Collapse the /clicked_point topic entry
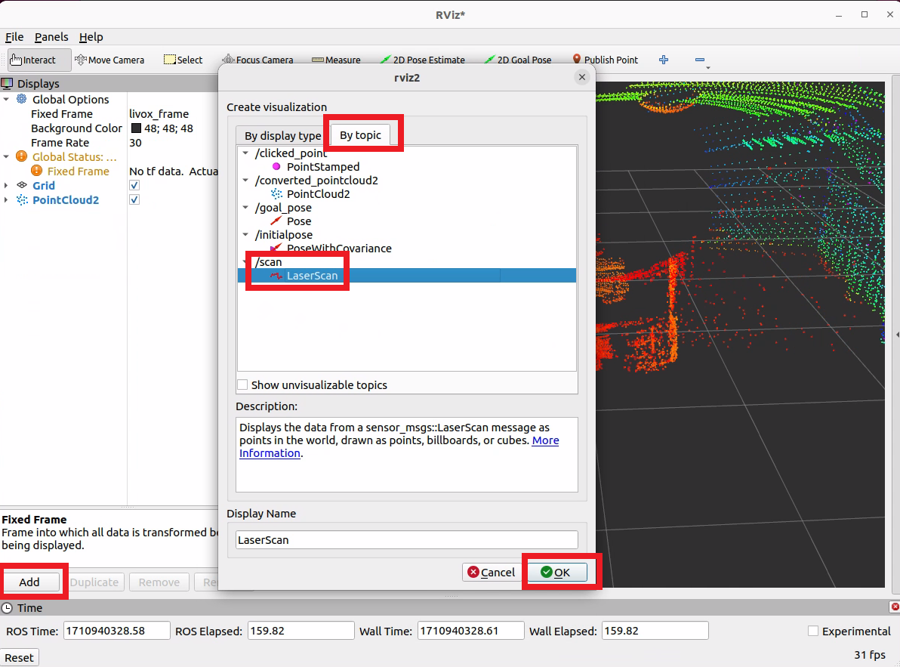 245,153
